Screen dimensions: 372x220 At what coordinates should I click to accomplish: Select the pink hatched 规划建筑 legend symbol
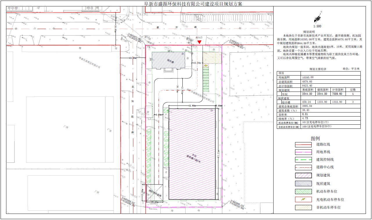[303, 175]
